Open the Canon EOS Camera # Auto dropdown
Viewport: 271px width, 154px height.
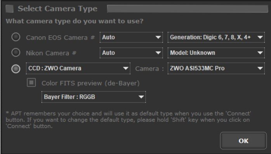[131, 37]
